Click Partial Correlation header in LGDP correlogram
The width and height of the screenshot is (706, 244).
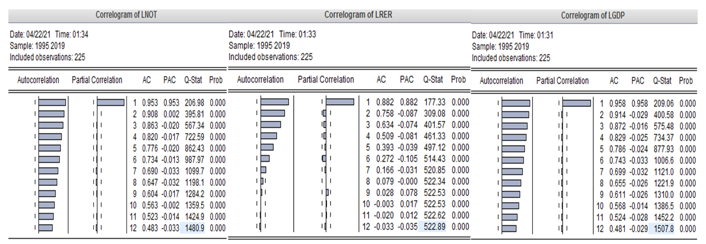click(562, 81)
